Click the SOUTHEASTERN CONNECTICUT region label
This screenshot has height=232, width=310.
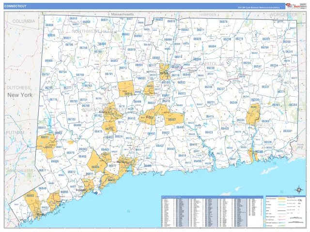249,125
